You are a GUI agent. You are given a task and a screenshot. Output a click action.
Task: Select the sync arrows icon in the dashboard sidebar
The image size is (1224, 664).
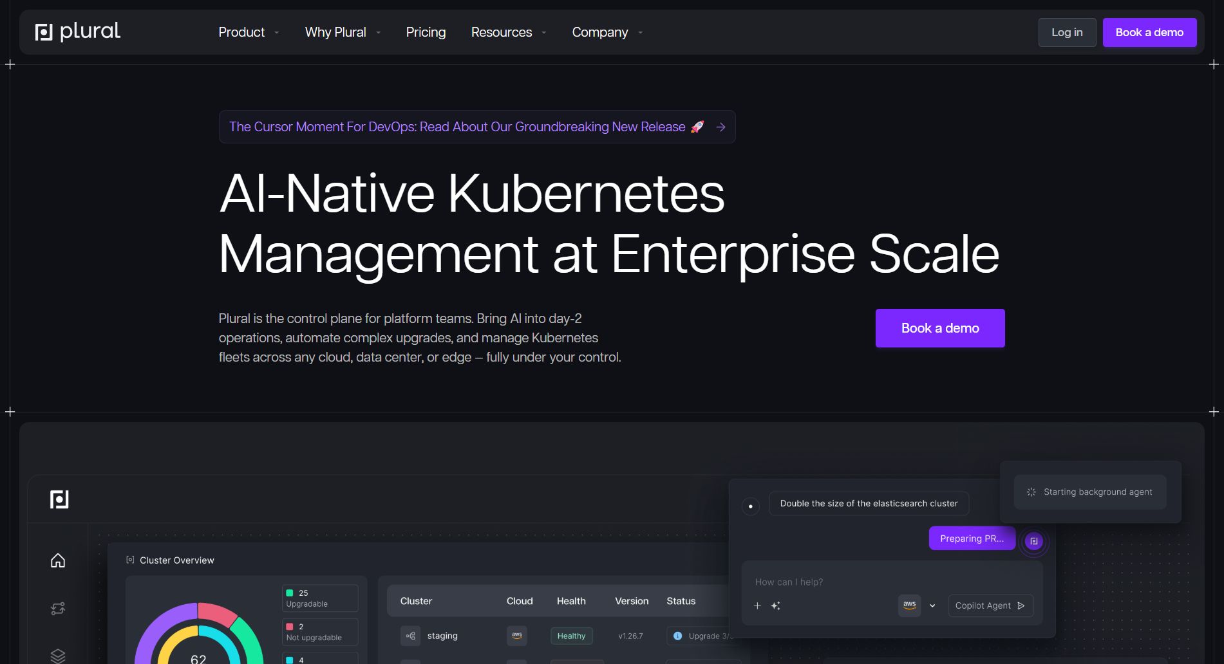tap(58, 609)
